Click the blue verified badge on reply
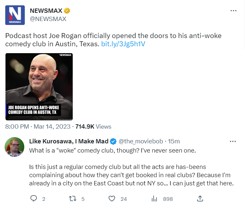The height and width of the screenshot is (208, 245). [113, 141]
